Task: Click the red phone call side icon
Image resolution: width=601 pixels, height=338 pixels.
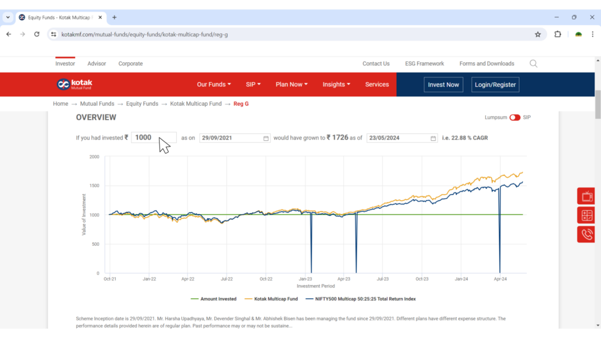Action: [x=586, y=234]
